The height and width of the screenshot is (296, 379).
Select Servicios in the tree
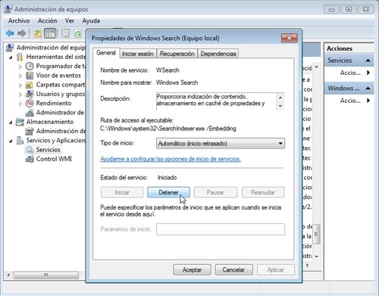48,150
